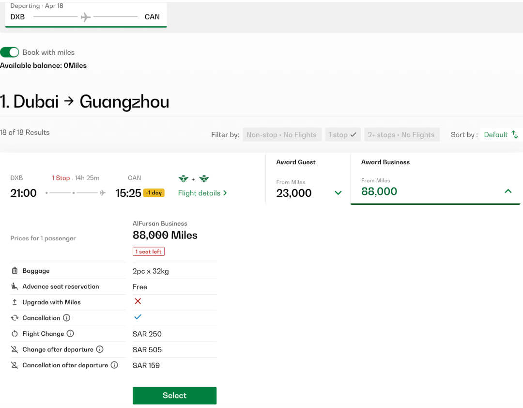
Task: Open Flight details link
Action: click(x=202, y=193)
